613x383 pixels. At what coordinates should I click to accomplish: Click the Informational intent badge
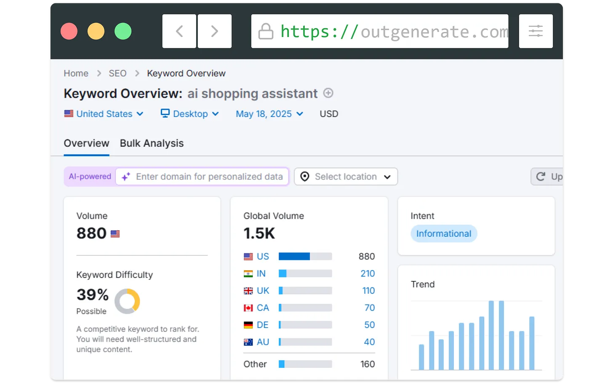tap(444, 234)
